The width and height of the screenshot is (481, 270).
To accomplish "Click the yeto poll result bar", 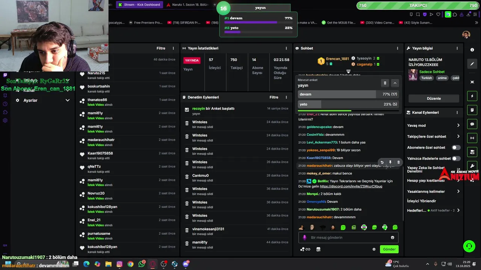I will [348, 104].
